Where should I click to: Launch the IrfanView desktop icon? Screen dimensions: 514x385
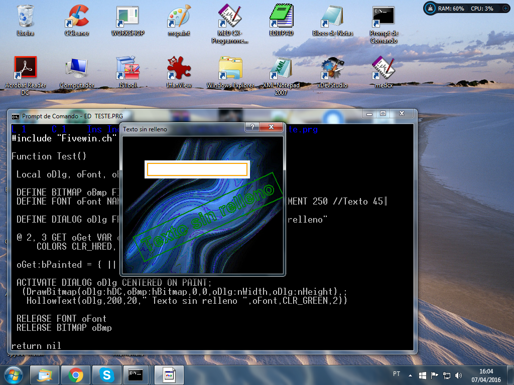click(x=179, y=69)
